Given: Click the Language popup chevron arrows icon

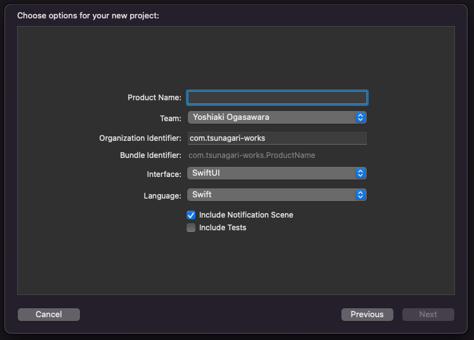Looking at the screenshot, I should coord(360,195).
